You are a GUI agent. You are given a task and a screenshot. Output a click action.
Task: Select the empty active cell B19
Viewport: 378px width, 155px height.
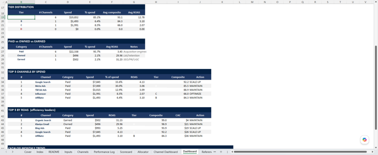[21, 17]
